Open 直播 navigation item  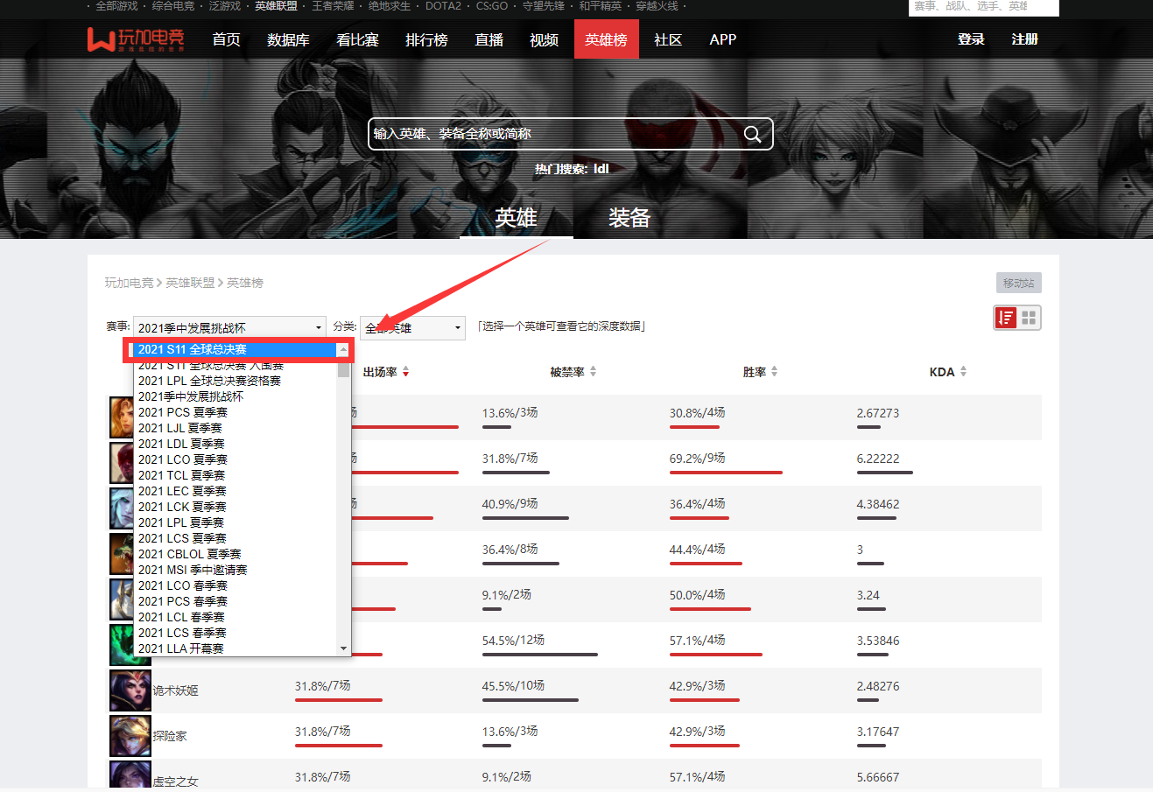pyautogui.click(x=489, y=39)
